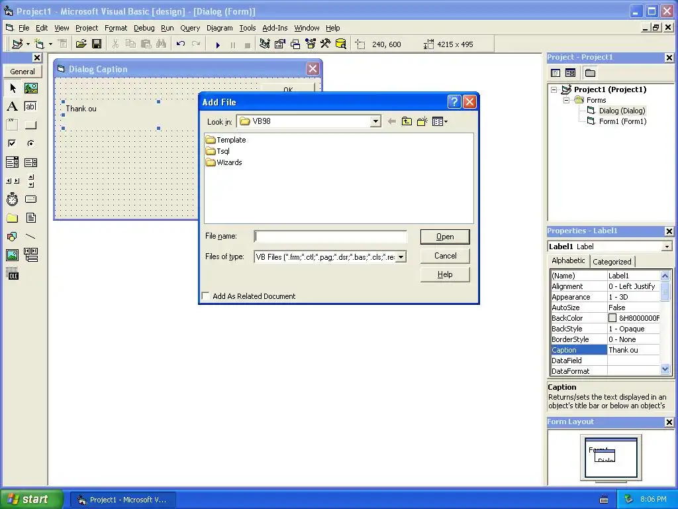Open Add Project dropdown arrow in toolbar
Viewport: 678px width, 509px height.
click(x=28, y=44)
